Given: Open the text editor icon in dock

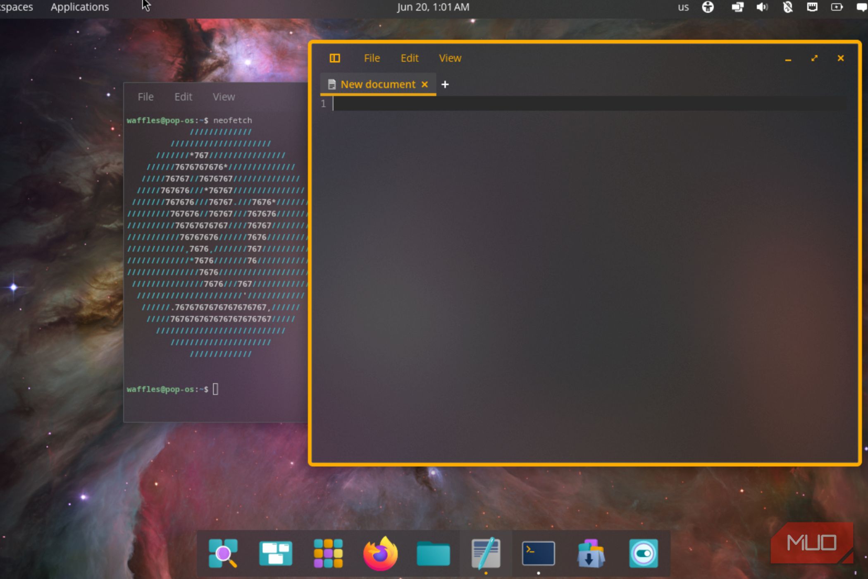Looking at the screenshot, I should pos(486,553).
